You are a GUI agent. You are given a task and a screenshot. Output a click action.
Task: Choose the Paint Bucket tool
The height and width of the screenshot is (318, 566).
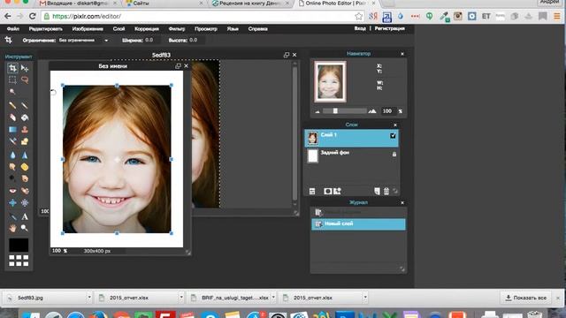[x=25, y=117]
